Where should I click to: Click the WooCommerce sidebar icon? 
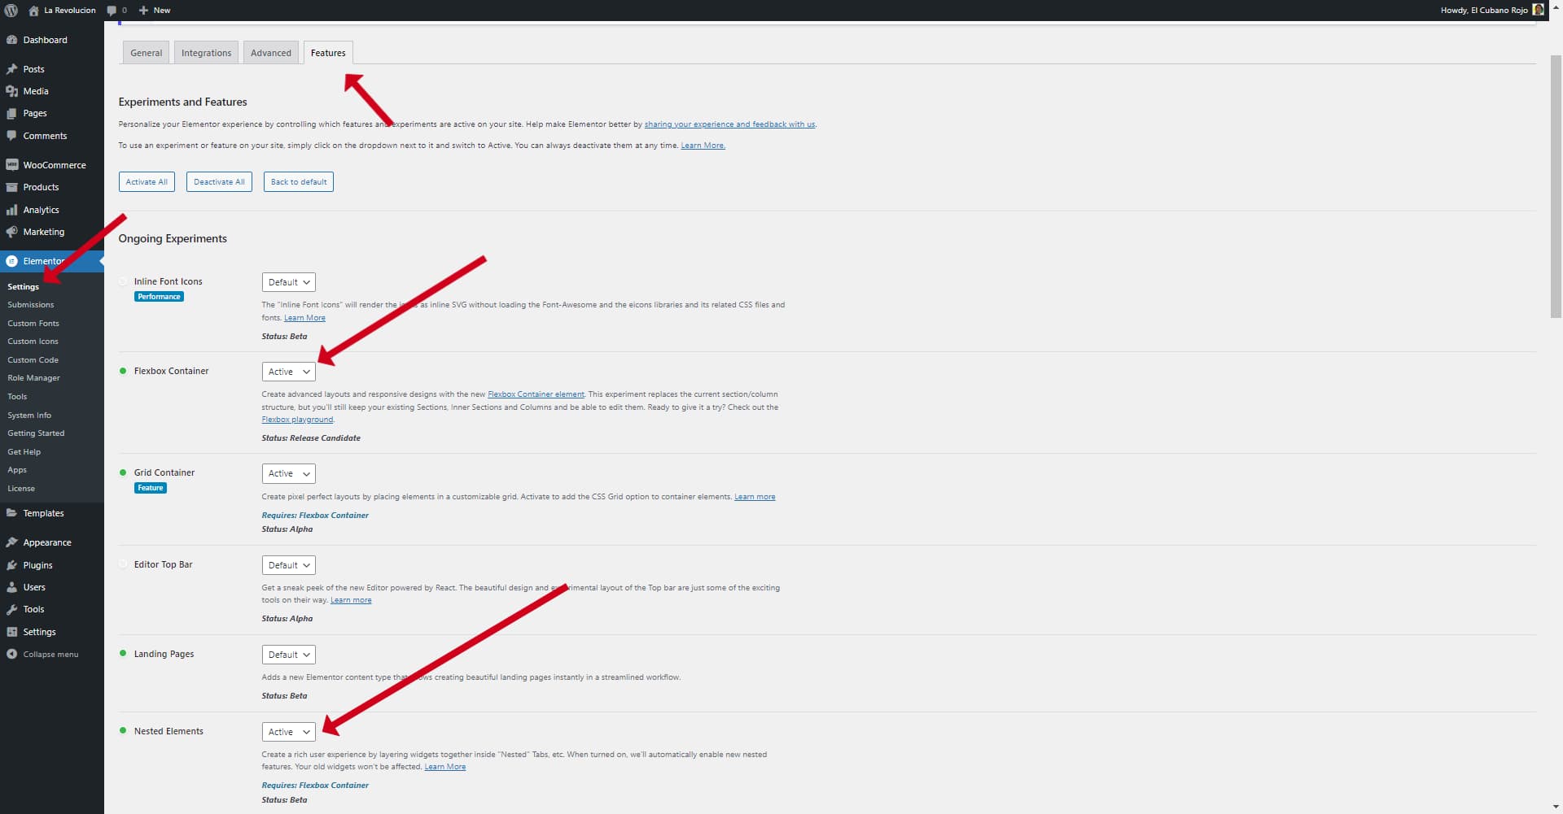[11, 165]
